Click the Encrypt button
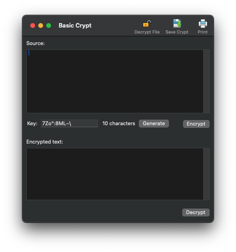Image resolution: width=236 pixels, height=252 pixels. pyautogui.click(x=196, y=124)
